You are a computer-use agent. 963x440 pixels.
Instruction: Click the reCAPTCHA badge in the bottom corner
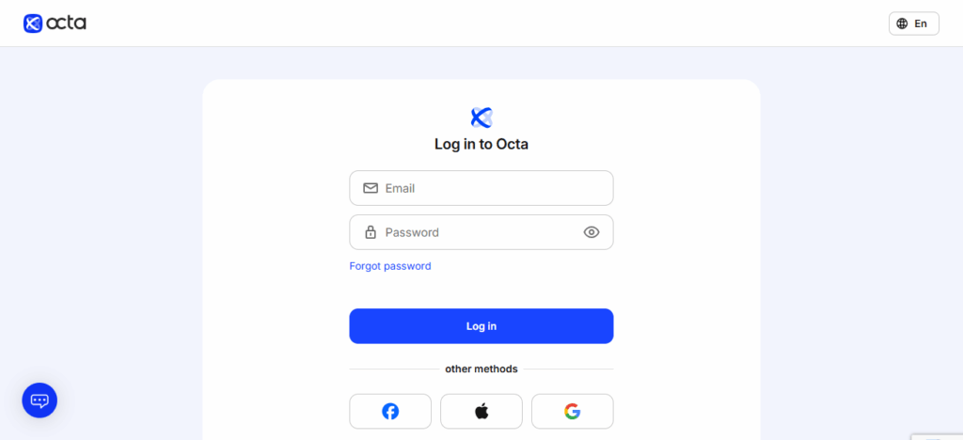click(x=937, y=436)
